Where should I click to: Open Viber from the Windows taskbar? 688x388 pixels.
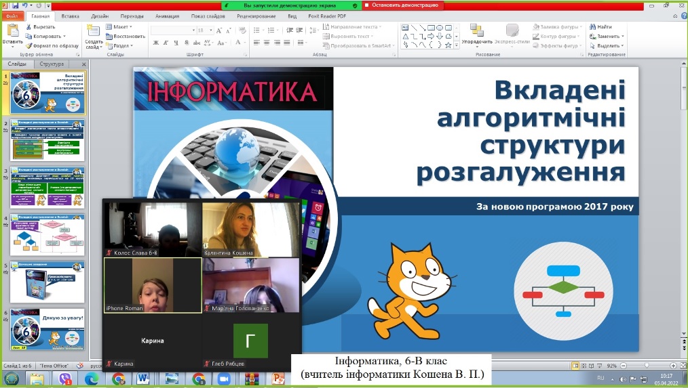[66, 379]
